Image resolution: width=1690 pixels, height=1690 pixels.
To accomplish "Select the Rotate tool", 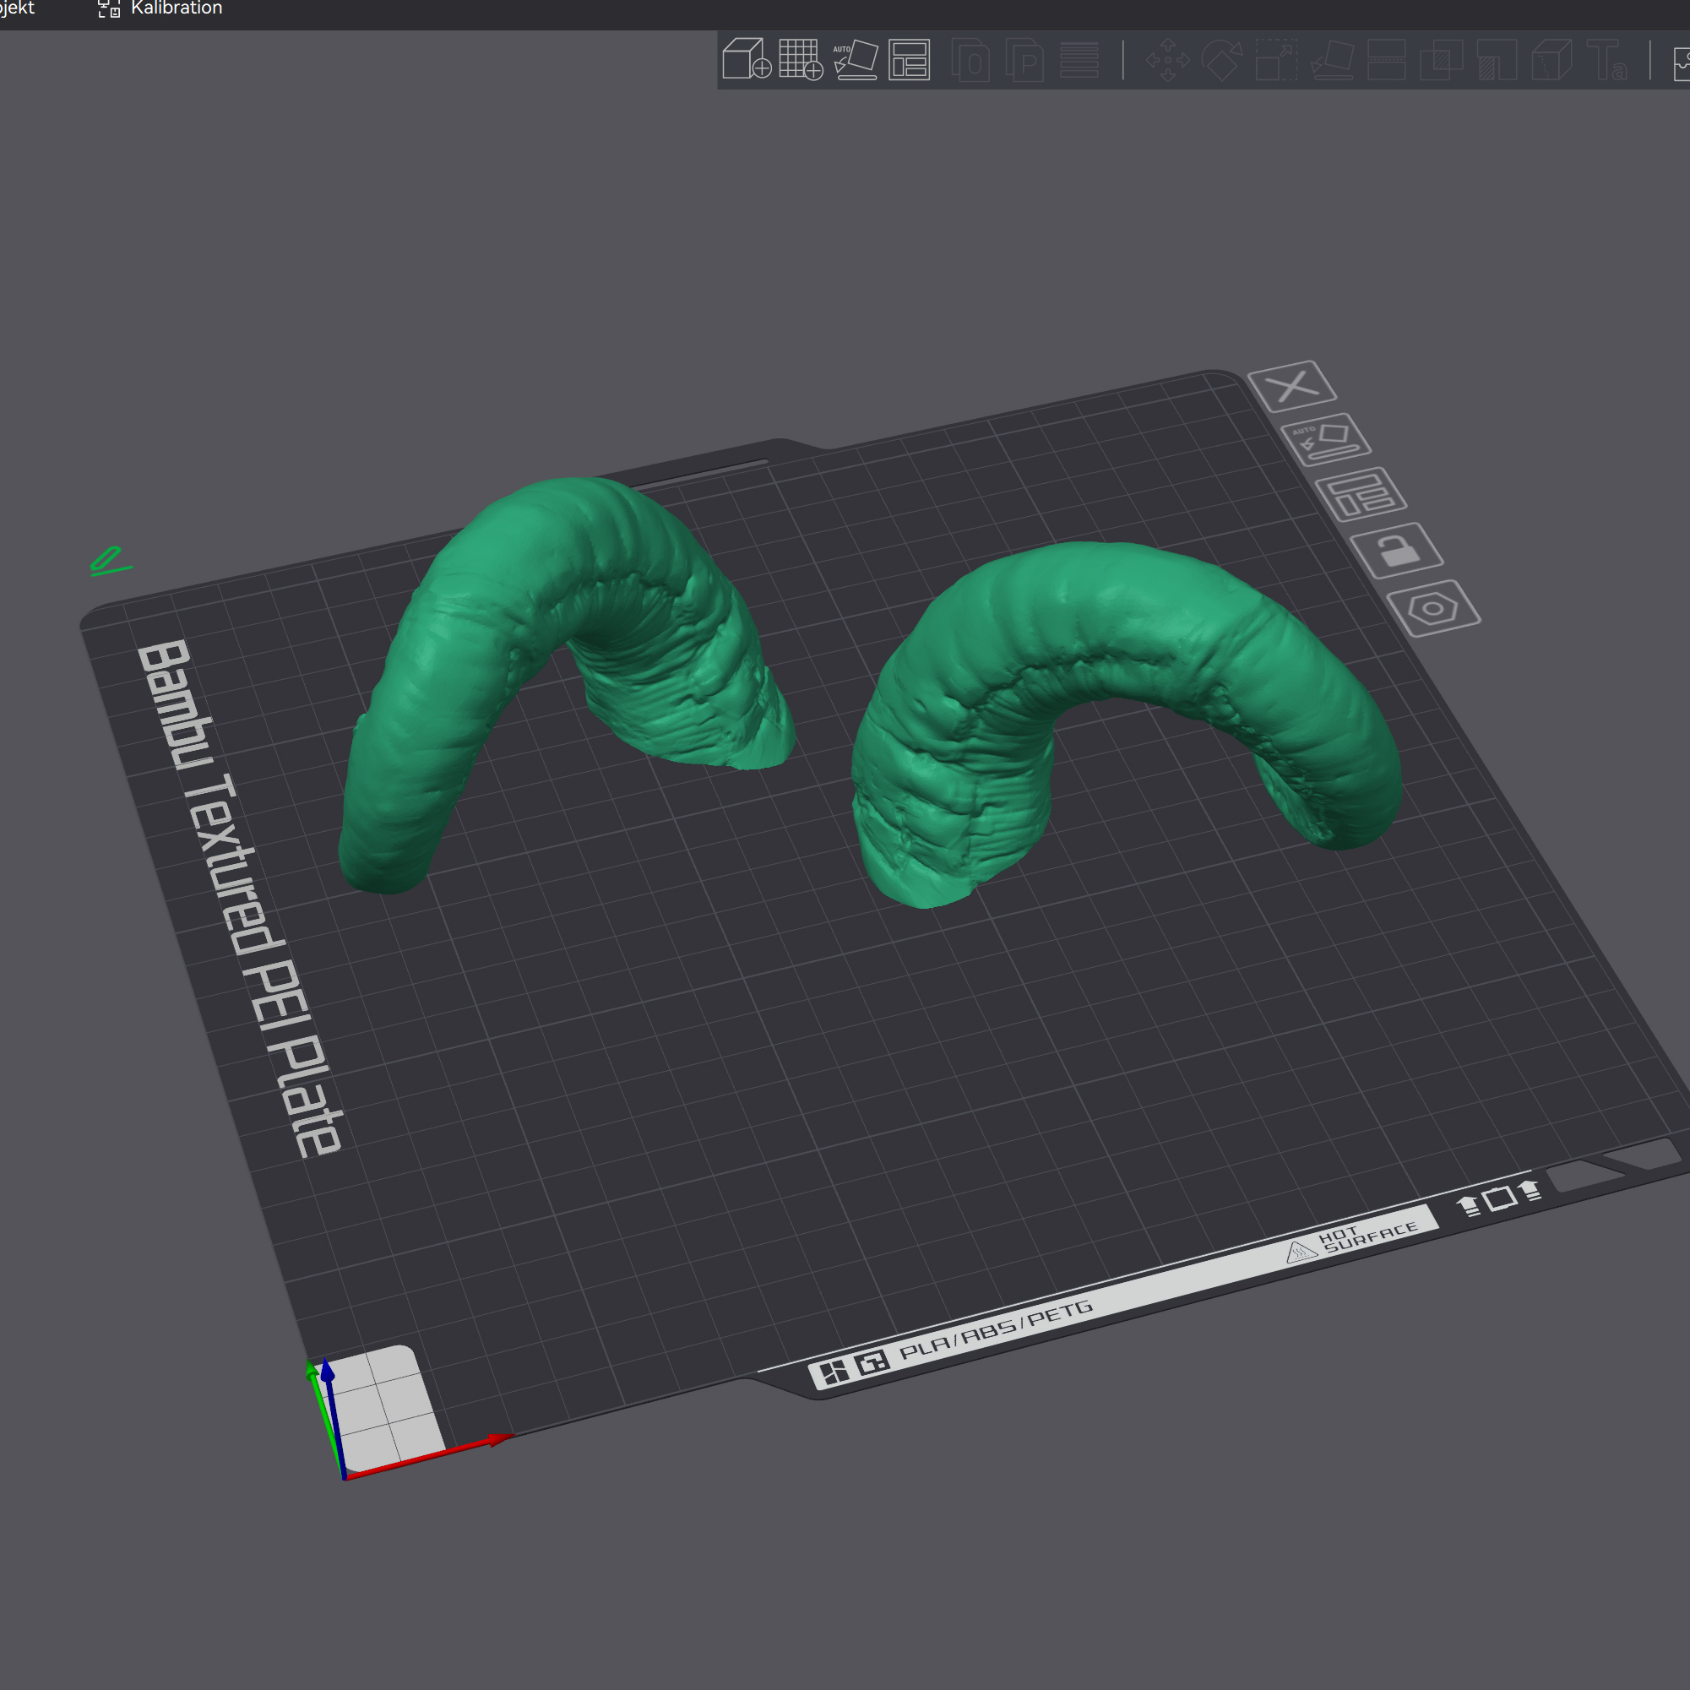I will (1222, 59).
